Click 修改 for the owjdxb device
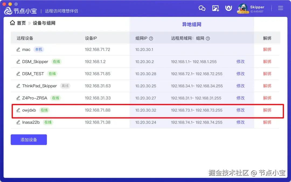This screenshot has width=291, height=182. pyautogui.click(x=240, y=110)
